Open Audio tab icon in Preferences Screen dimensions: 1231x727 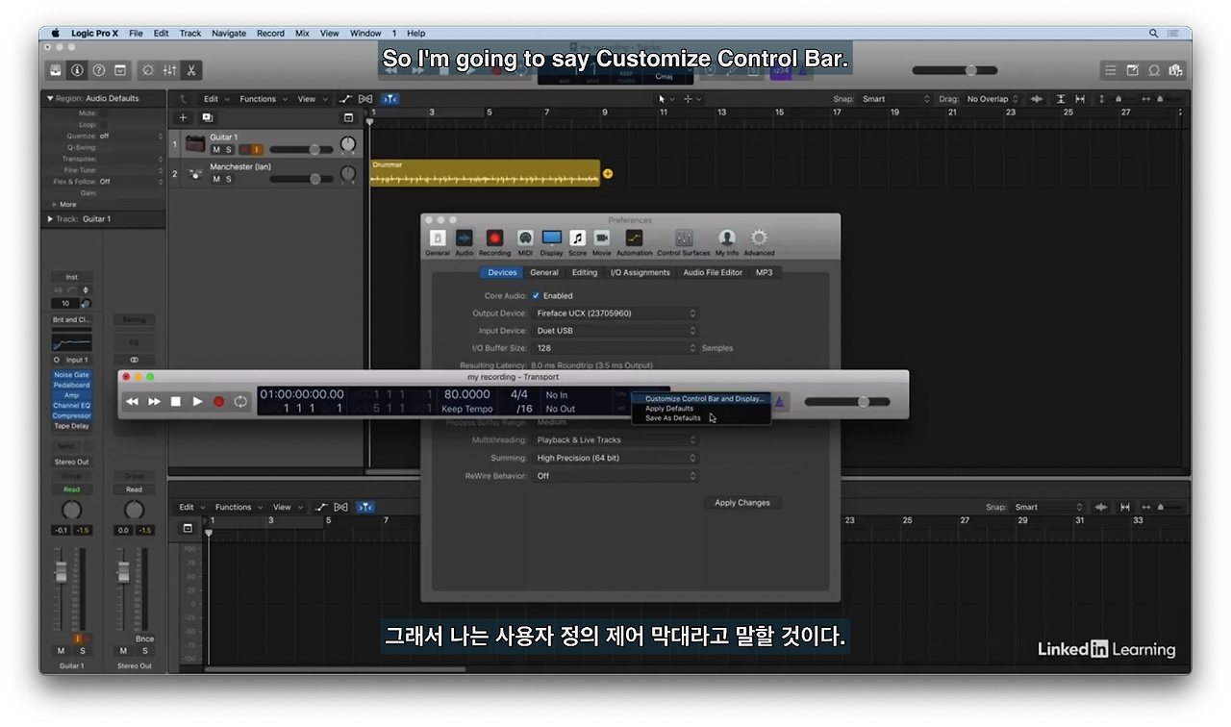[x=464, y=241]
